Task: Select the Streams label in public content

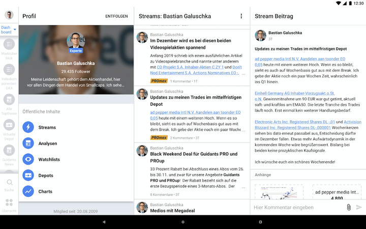Action: [47, 127]
